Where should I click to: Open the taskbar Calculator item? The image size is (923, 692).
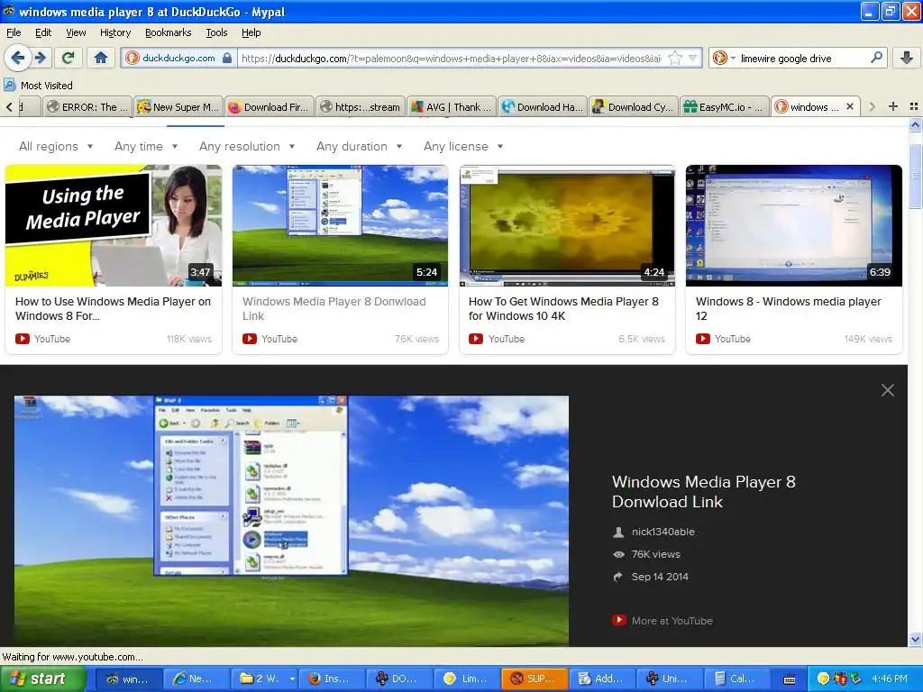[736, 678]
